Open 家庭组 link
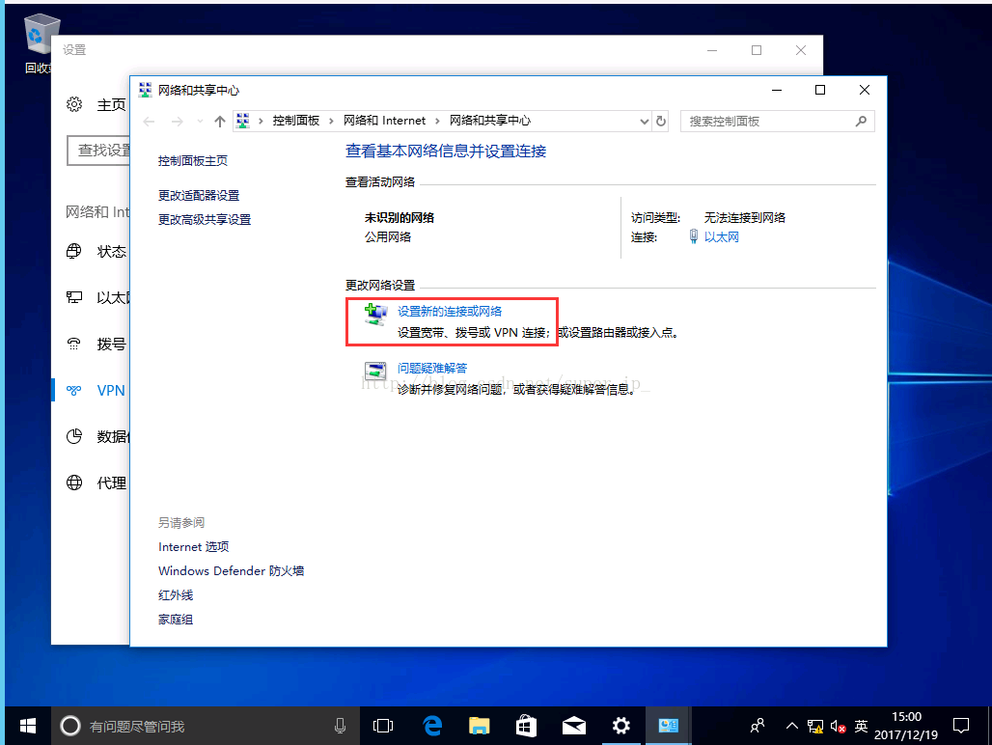The image size is (992, 745). coord(176,620)
